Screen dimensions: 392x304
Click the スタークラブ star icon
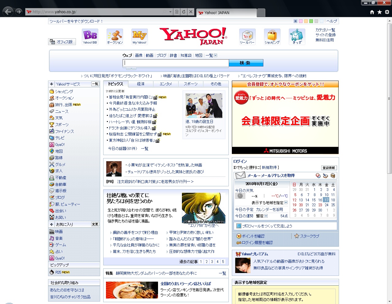[296, 236]
